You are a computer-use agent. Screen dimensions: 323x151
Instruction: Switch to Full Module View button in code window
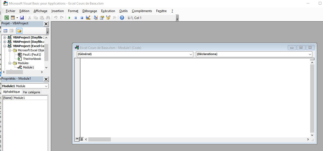[81, 139]
